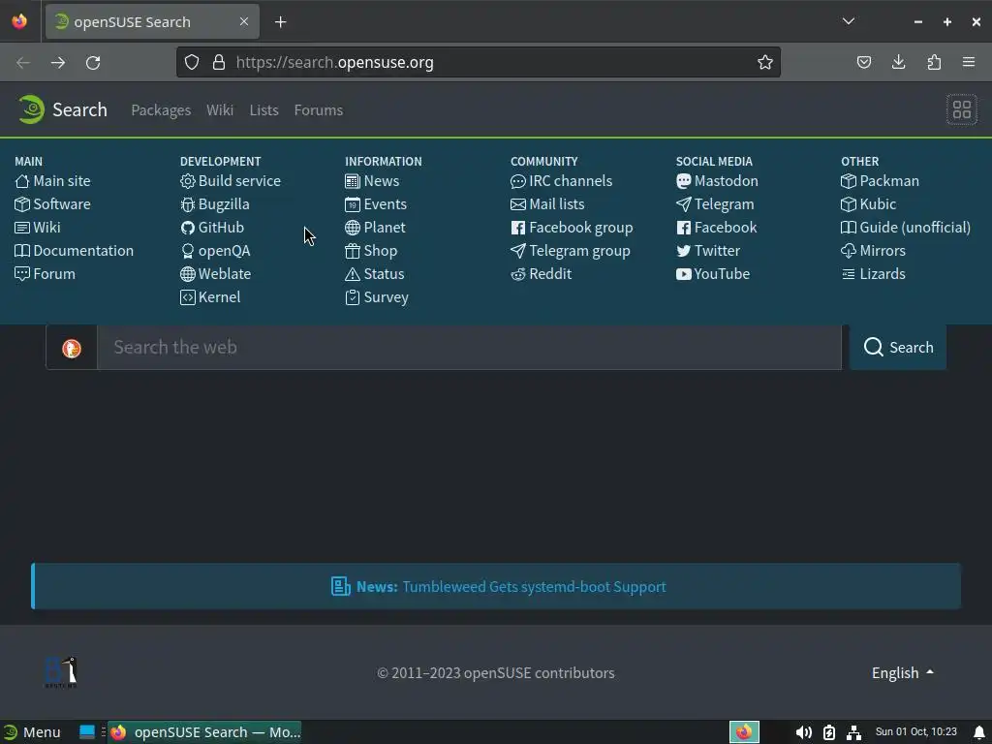Viewport: 992px width, 744px height.
Task: Open the IRC channels link
Action: [561, 181]
